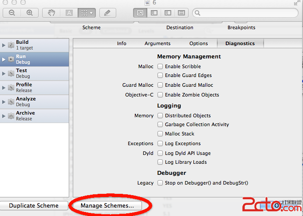Screen dimensions: 303x216
Task: Switch to the Info tab
Action: click(x=122, y=43)
